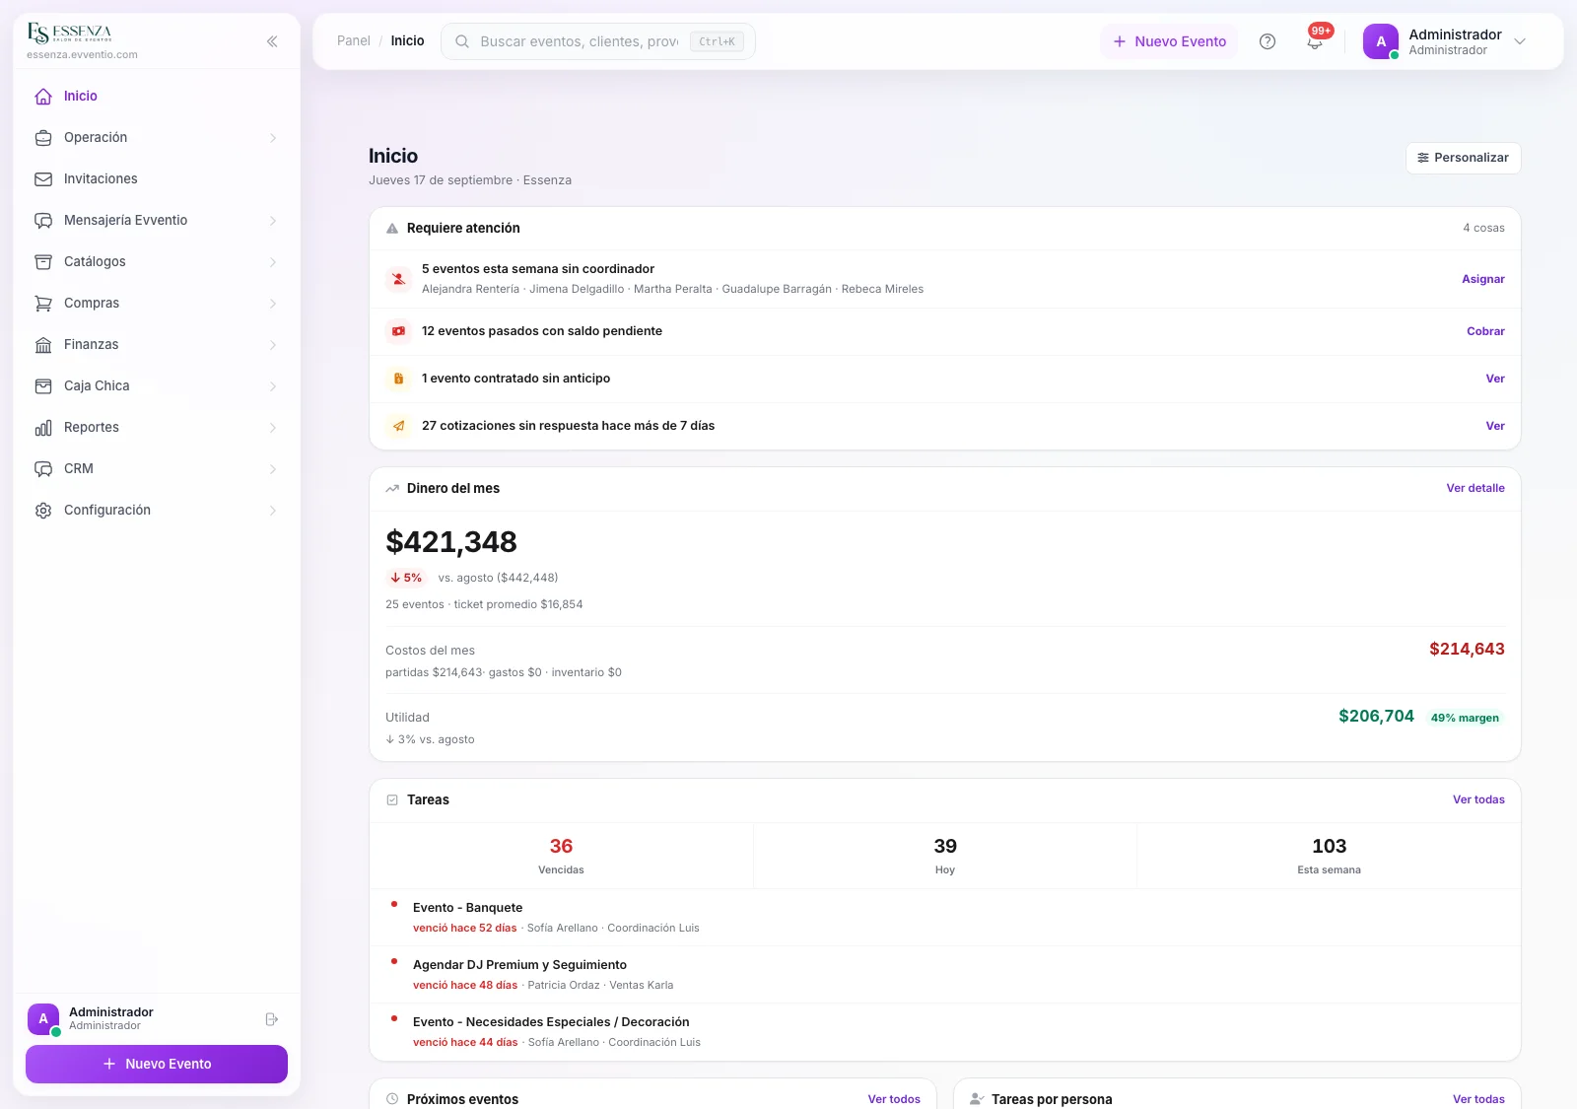Viewport: 1577px width, 1109px height.
Task: Expand the Operación submenu chevron
Action: [x=273, y=138]
